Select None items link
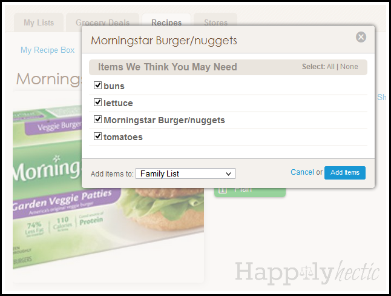Screen dimensions: 391x296 click(349, 67)
